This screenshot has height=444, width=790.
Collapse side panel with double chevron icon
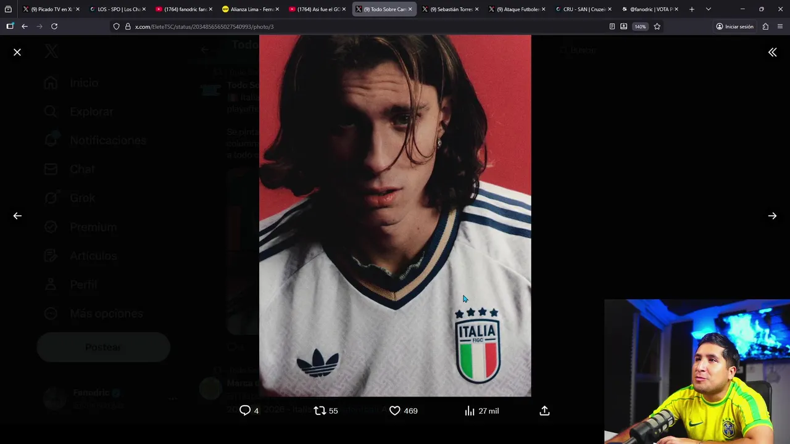(772, 52)
